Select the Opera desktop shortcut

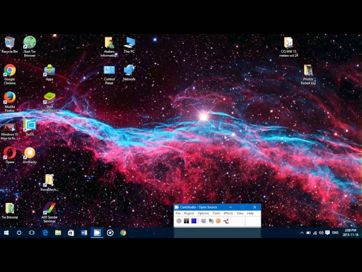pyautogui.click(x=10, y=155)
